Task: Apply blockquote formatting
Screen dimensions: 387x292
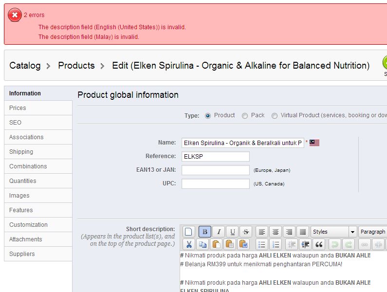Action: (x=319, y=245)
